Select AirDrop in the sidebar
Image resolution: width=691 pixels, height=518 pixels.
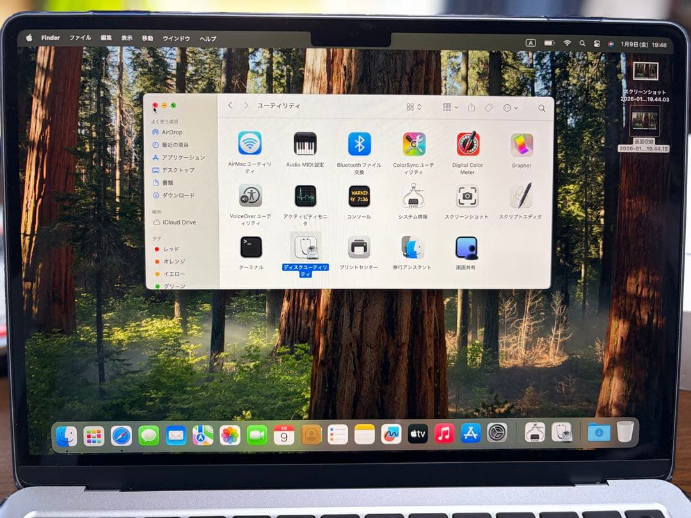[170, 132]
